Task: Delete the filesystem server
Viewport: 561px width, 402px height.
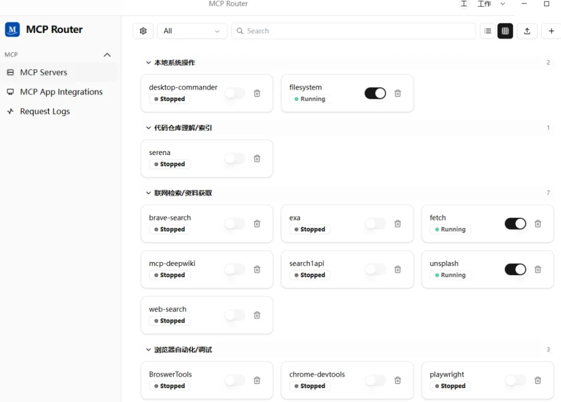Action: [397, 93]
